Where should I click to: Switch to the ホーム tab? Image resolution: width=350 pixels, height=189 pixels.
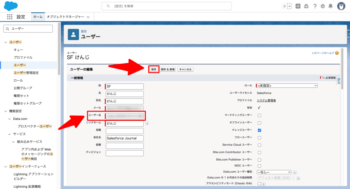pyautogui.click(x=38, y=17)
